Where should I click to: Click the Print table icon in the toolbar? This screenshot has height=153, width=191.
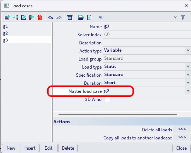70,18
